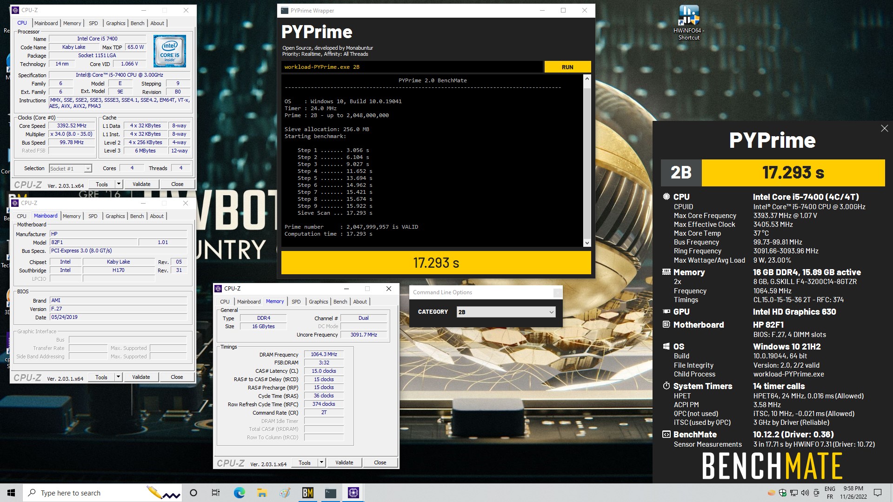Open the HWiNFO64 shortcut on desktop
The height and width of the screenshot is (502, 893).
(689, 22)
